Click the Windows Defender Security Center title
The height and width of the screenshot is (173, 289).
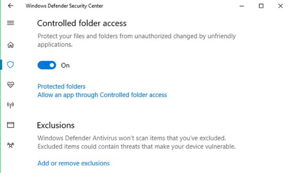[x=64, y=6]
